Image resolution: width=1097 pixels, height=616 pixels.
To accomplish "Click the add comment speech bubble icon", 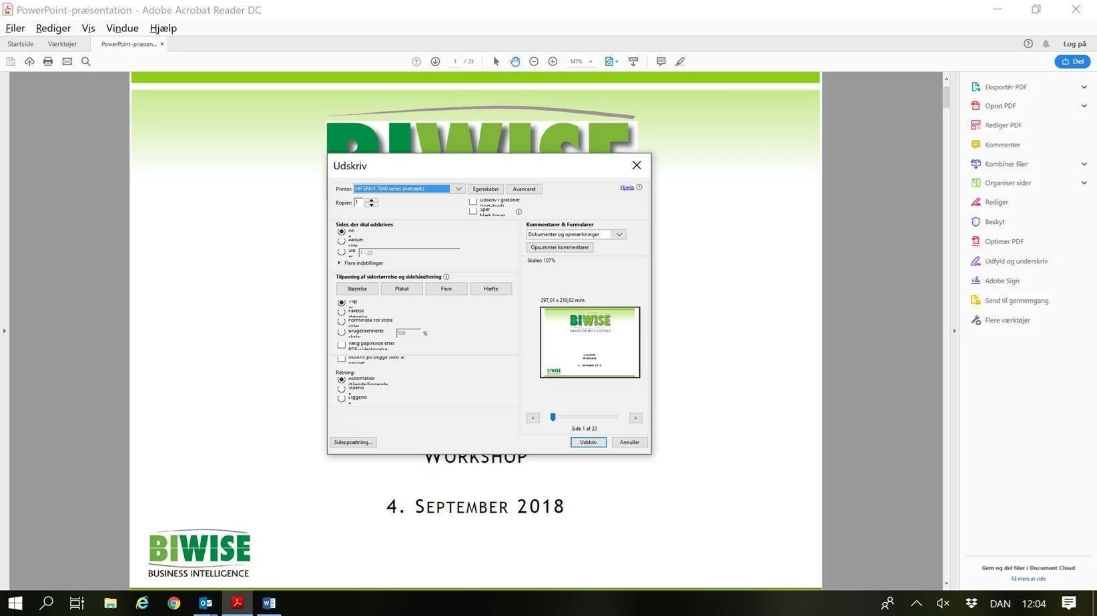I will pyautogui.click(x=661, y=61).
